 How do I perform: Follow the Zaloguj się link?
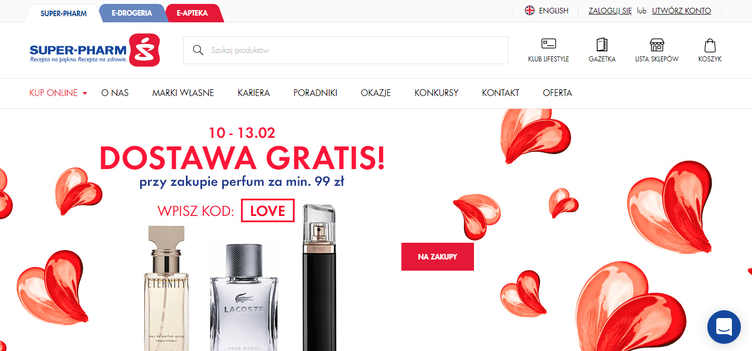[610, 11]
